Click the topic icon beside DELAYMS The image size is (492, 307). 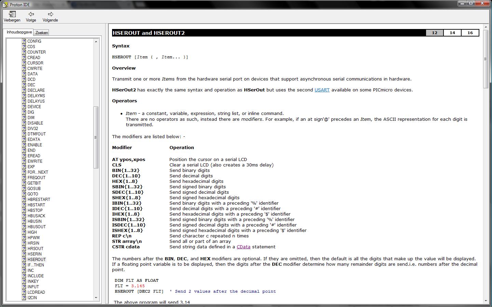click(x=24, y=96)
